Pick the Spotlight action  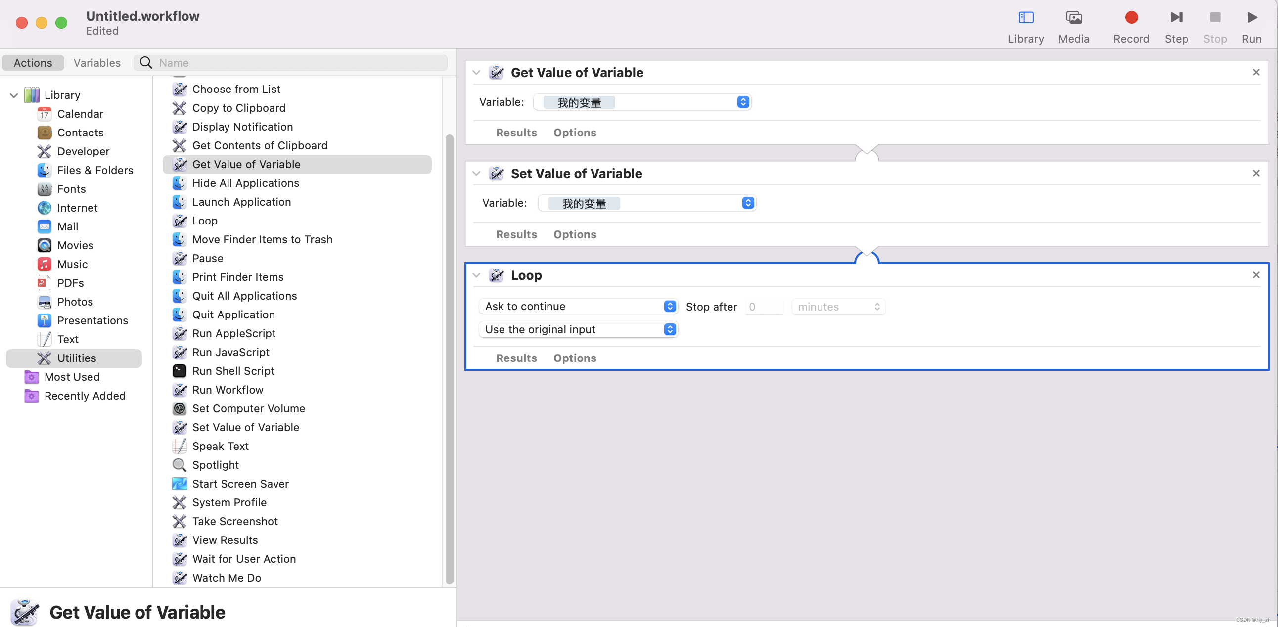[215, 464]
